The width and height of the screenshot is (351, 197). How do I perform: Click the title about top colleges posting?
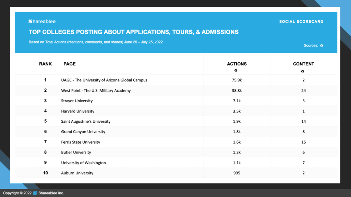coord(134,32)
